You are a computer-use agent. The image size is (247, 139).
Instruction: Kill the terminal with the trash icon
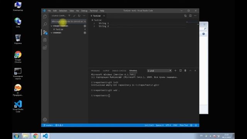185,71
